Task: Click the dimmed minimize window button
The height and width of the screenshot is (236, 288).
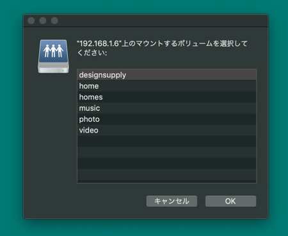Action: pyautogui.click(x=43, y=20)
